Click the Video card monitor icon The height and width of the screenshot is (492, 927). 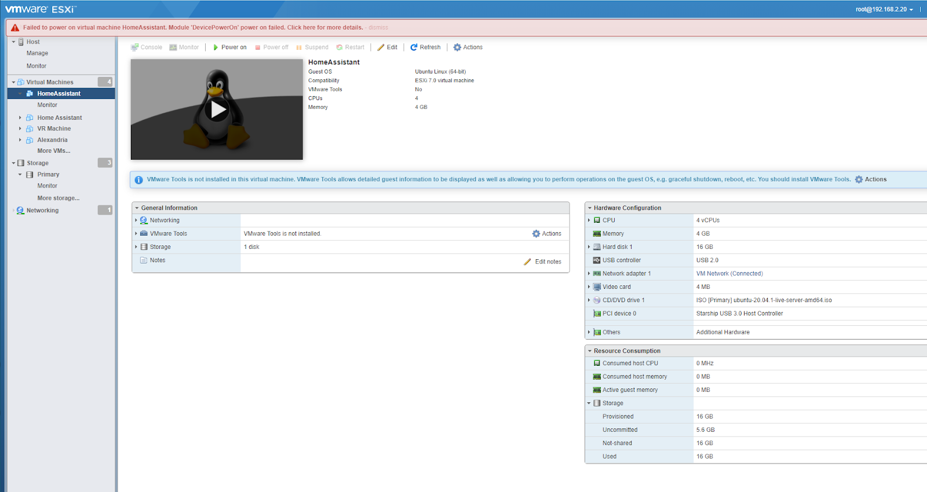(x=597, y=287)
